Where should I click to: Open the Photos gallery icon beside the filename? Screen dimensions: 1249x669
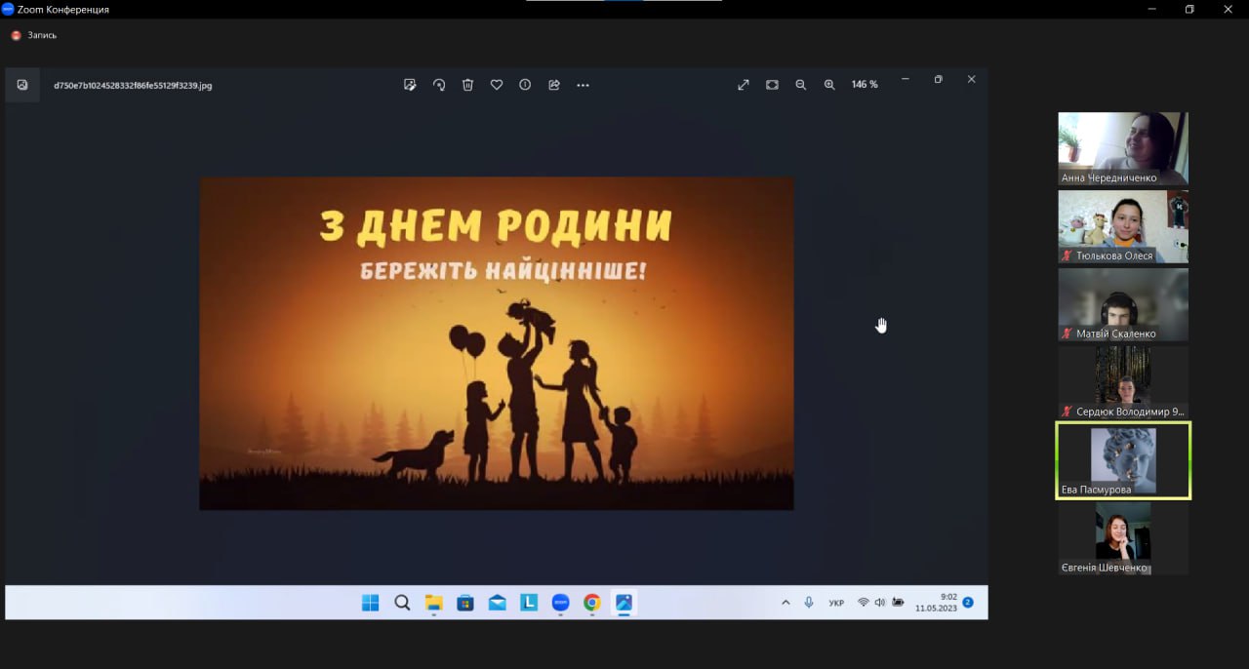coord(22,85)
